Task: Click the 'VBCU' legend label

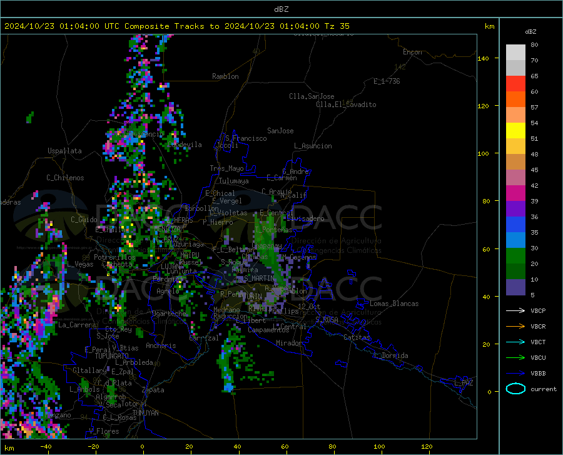Action: tap(538, 358)
